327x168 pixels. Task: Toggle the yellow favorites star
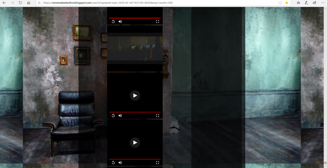[287, 3]
